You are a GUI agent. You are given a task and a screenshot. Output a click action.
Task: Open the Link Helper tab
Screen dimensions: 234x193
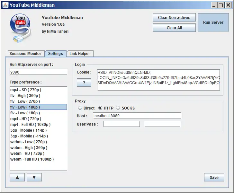click(80, 54)
